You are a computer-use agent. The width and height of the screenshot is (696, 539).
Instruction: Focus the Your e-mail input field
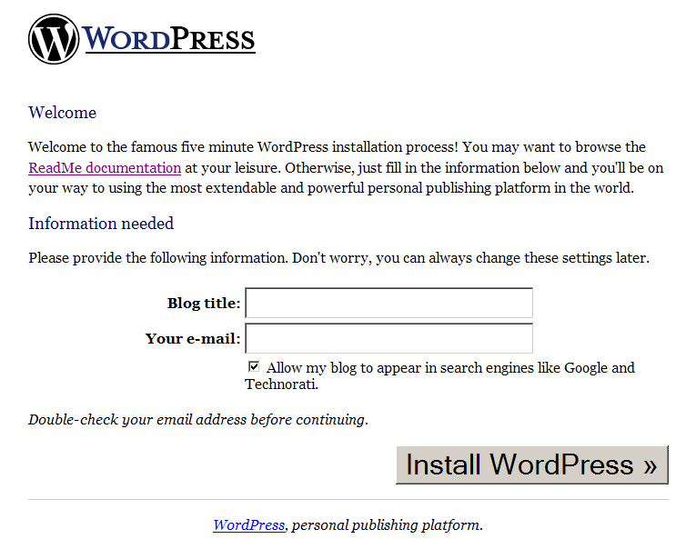(388, 338)
